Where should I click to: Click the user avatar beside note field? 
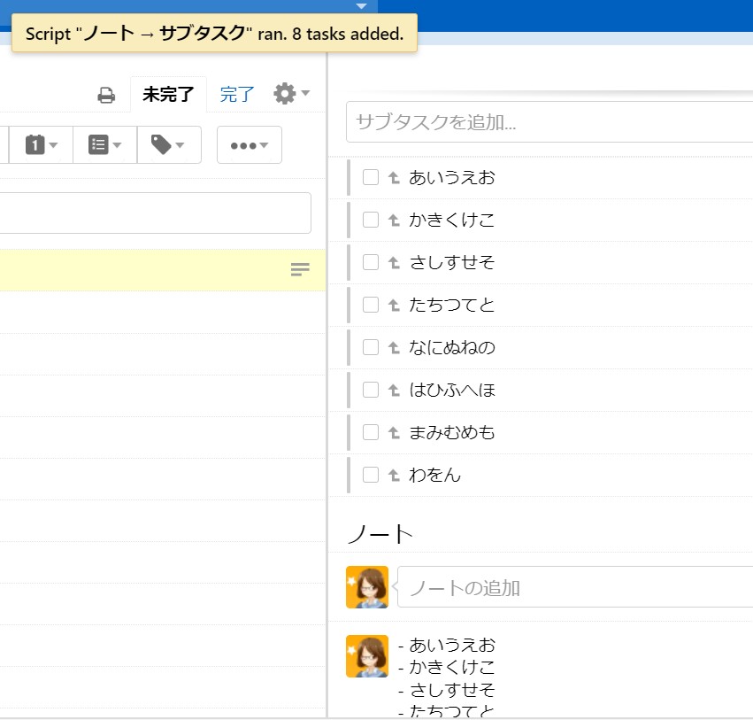coord(367,586)
